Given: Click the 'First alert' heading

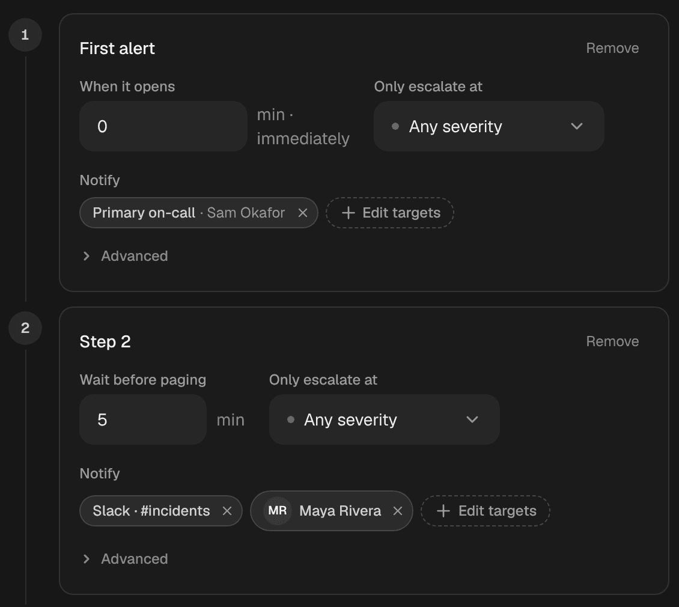Looking at the screenshot, I should click(x=117, y=48).
